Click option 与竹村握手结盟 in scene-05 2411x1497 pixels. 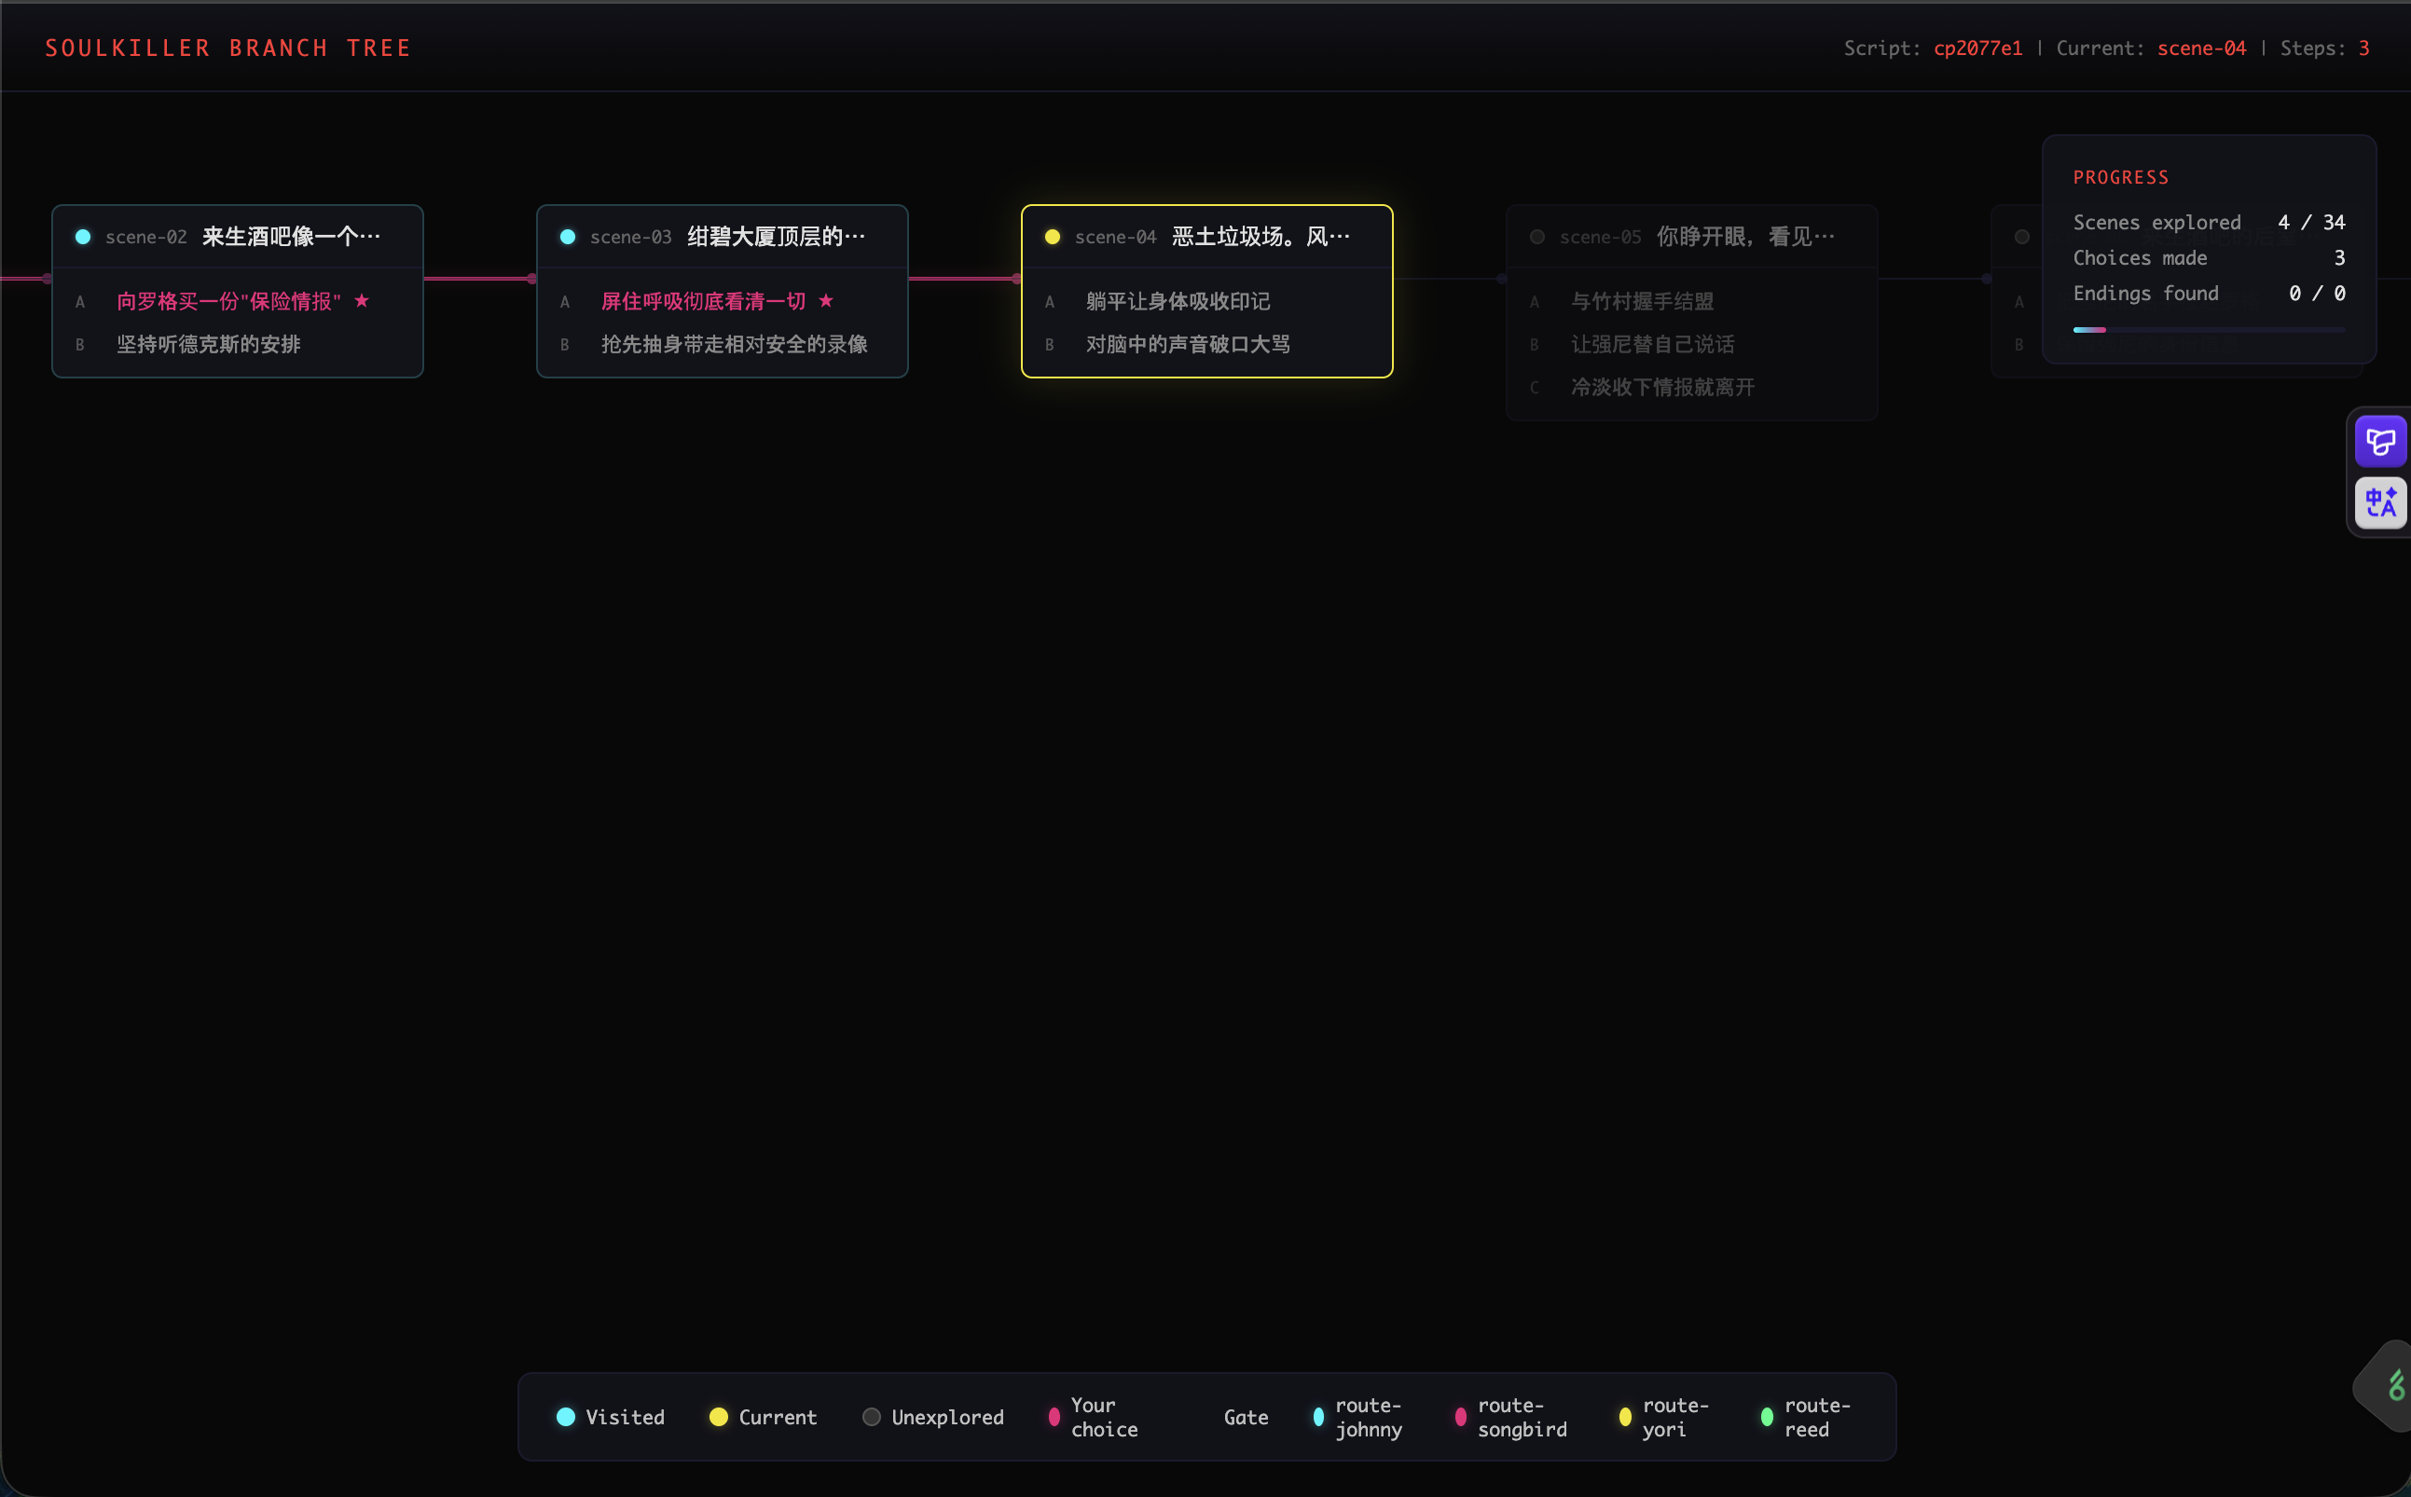pyautogui.click(x=1642, y=301)
